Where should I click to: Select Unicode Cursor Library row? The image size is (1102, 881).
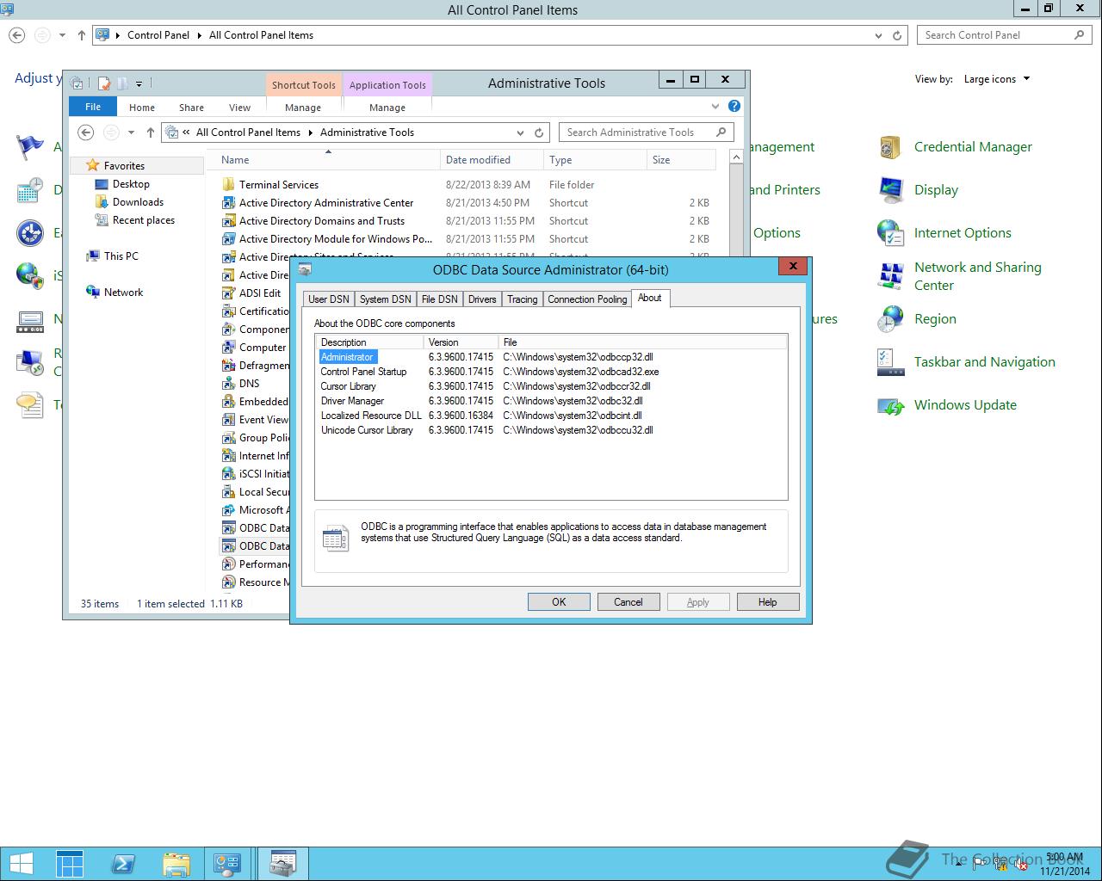point(551,430)
